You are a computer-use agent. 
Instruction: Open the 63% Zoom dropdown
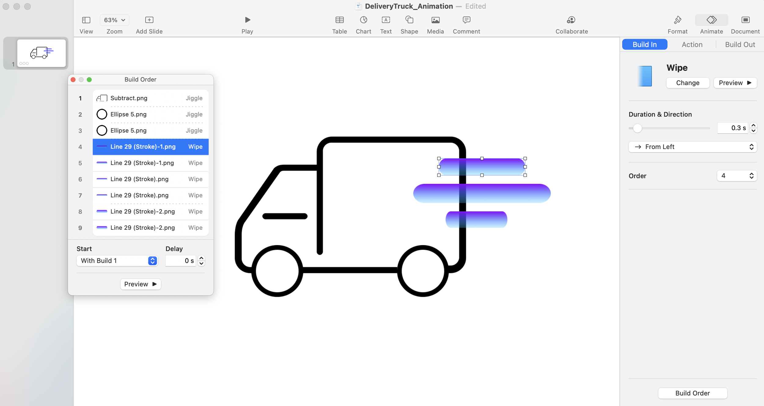tap(114, 20)
